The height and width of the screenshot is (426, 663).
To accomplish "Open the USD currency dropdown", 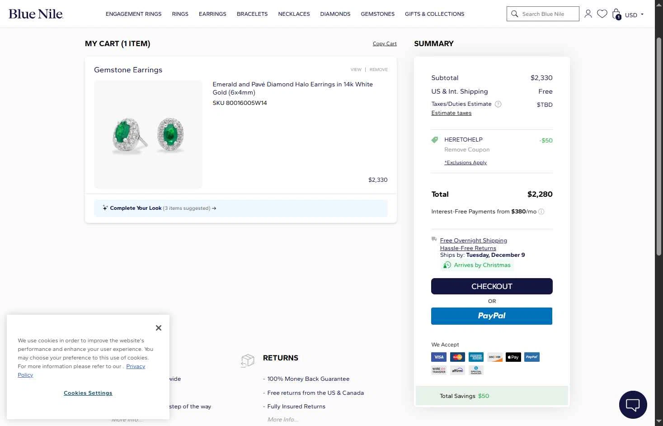I will point(634,15).
